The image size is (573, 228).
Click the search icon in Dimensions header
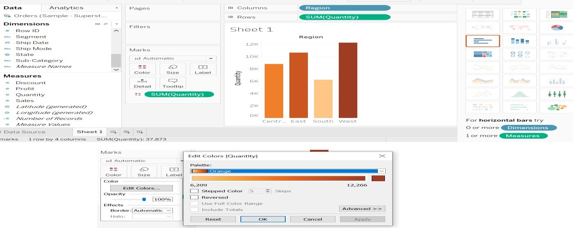pyautogui.click(x=106, y=24)
